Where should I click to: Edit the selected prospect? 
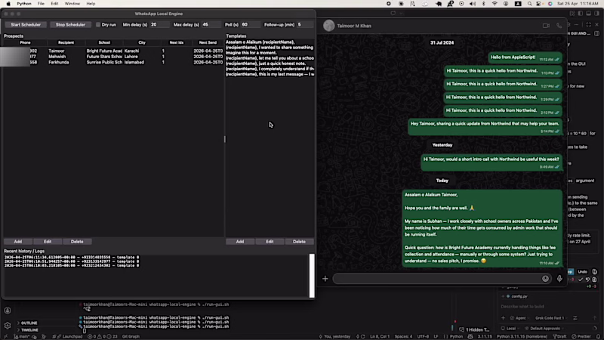(48, 242)
